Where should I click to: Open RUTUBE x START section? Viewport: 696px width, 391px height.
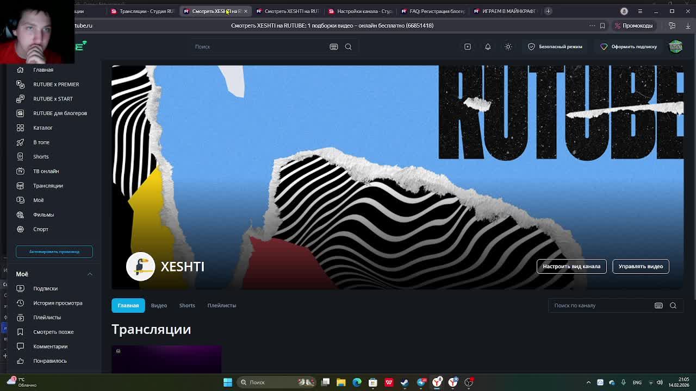(x=53, y=99)
